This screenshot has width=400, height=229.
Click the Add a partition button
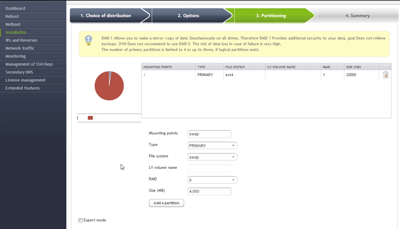pos(166,203)
